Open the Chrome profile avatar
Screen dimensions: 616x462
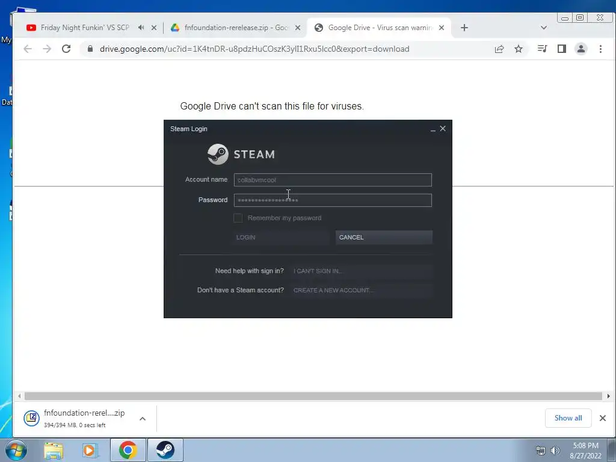tap(581, 49)
